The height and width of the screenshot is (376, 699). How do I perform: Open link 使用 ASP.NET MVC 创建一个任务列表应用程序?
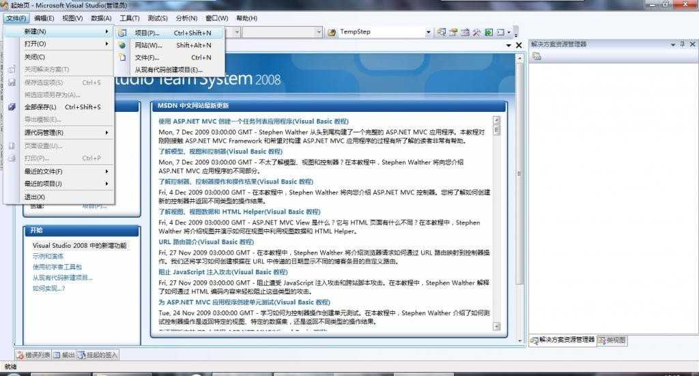tap(254, 121)
